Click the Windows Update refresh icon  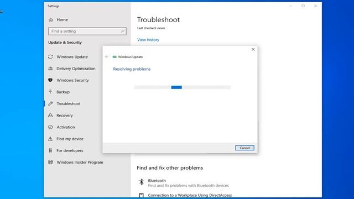(50, 57)
